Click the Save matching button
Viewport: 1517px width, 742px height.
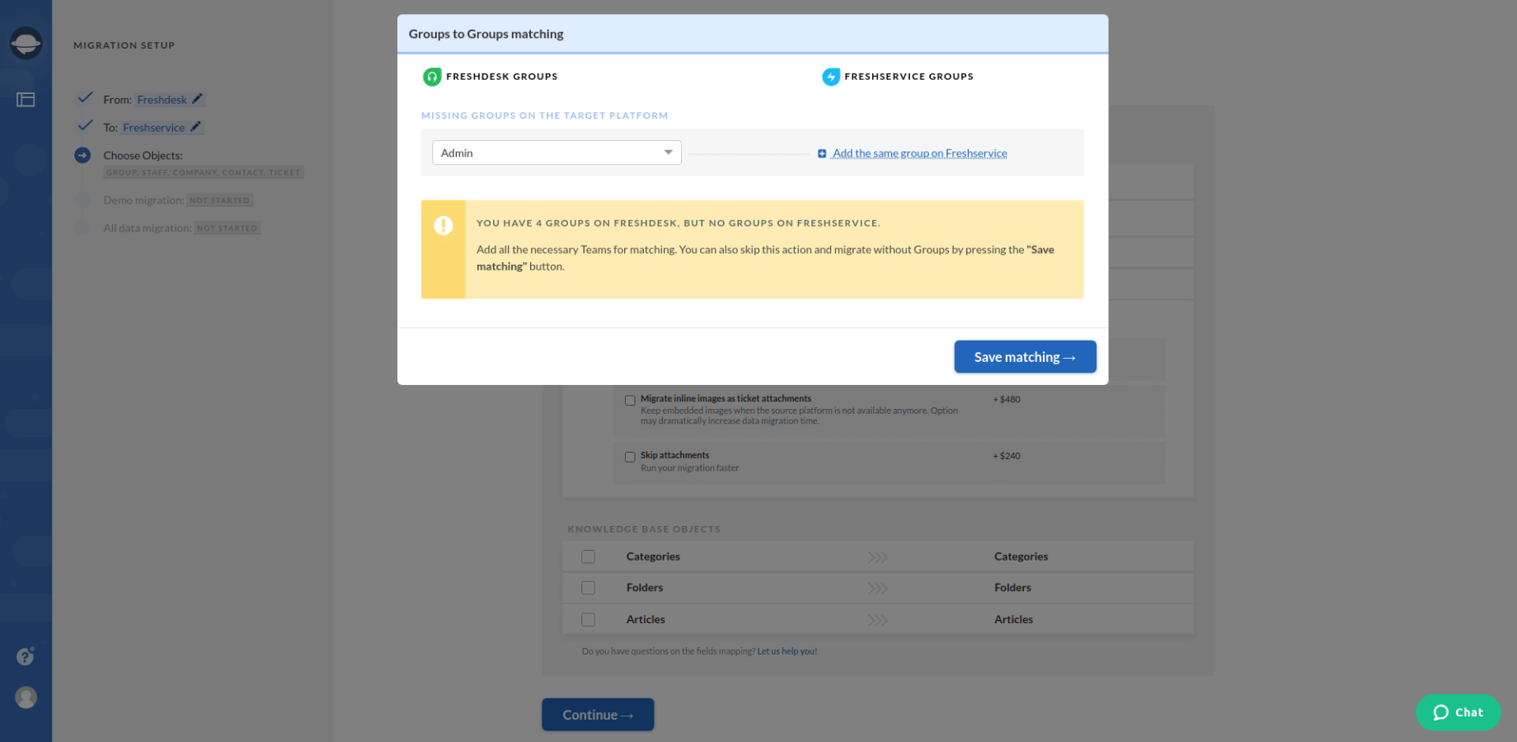[1025, 357]
